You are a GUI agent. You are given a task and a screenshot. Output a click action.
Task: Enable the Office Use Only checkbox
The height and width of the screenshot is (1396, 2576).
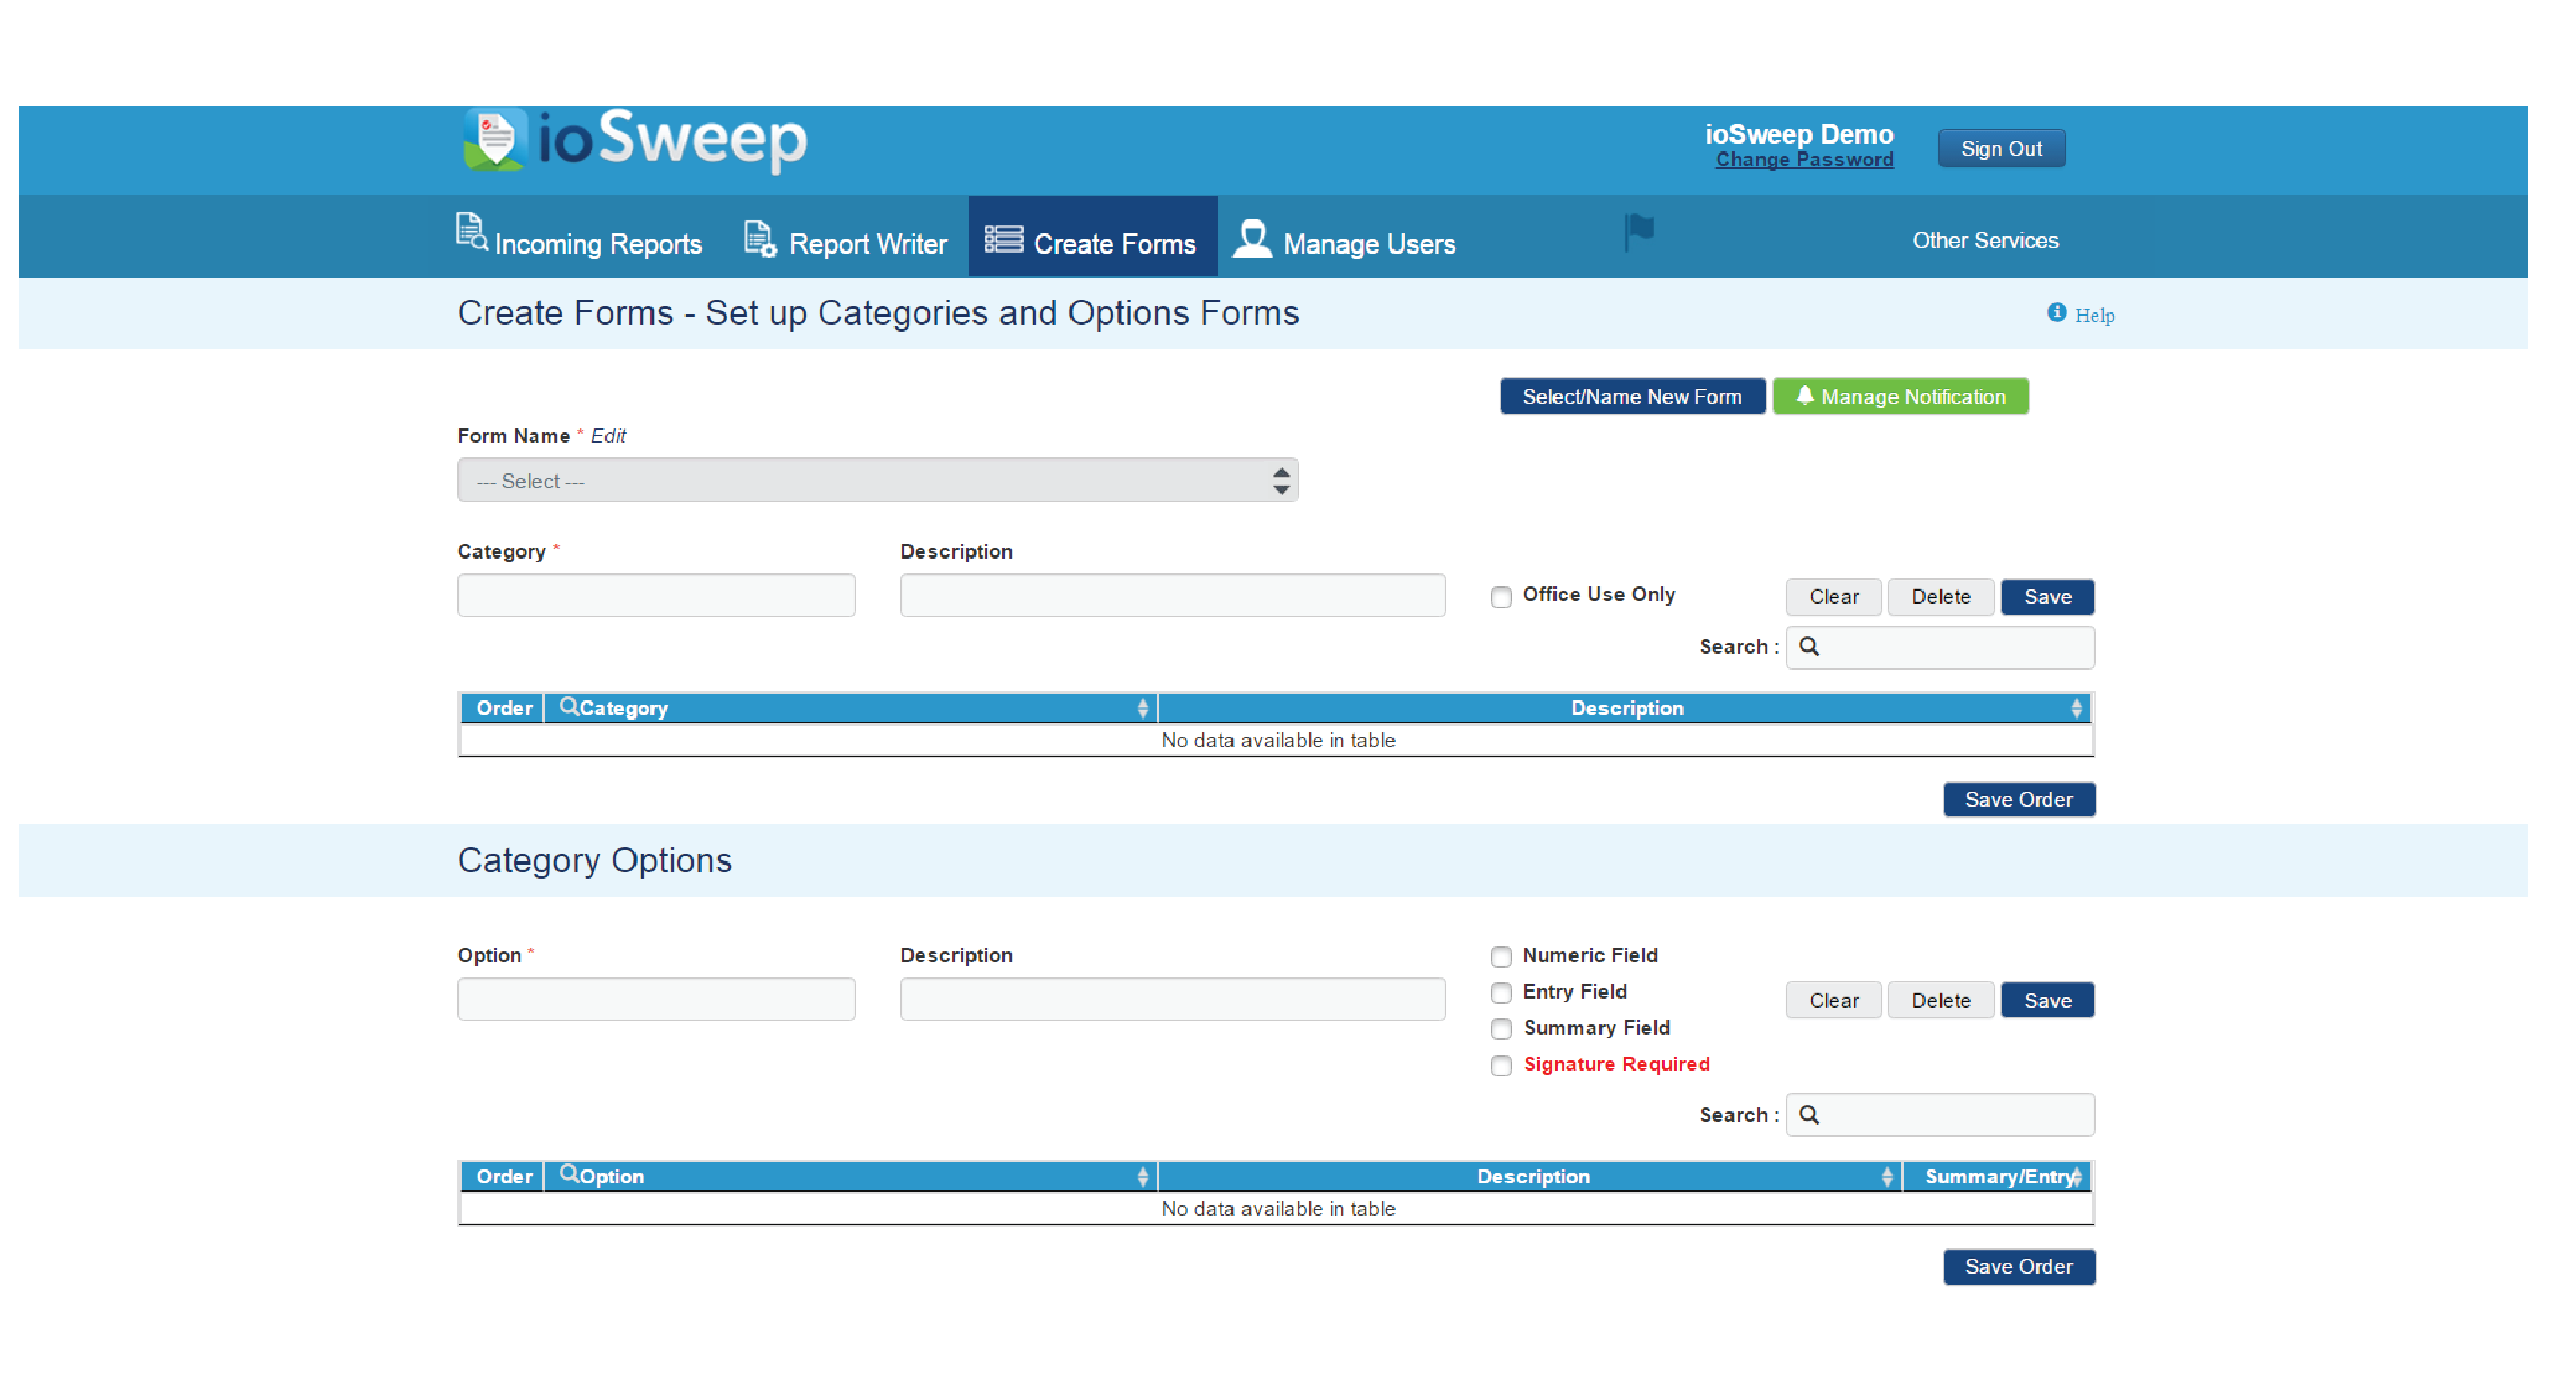[x=1501, y=597]
